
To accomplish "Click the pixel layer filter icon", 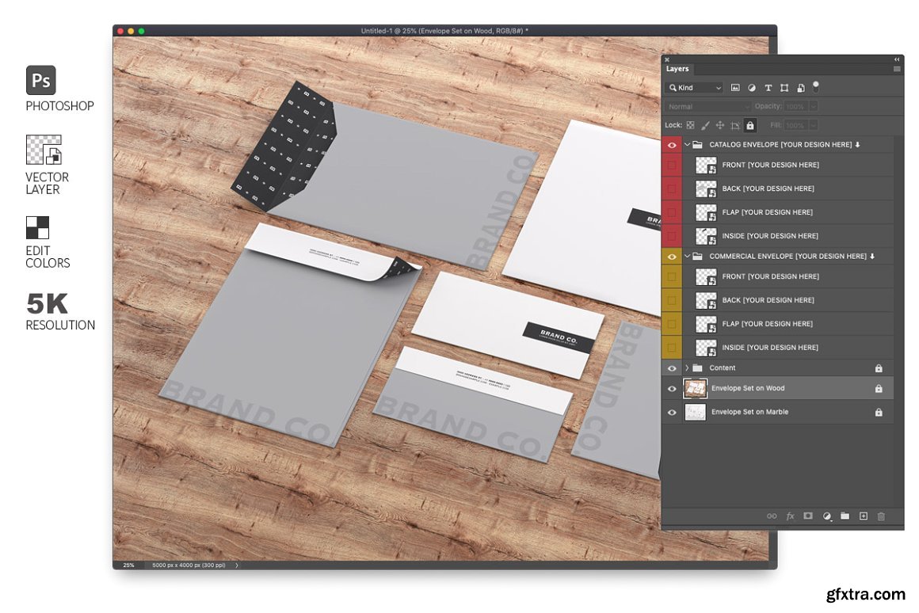I will 735,88.
